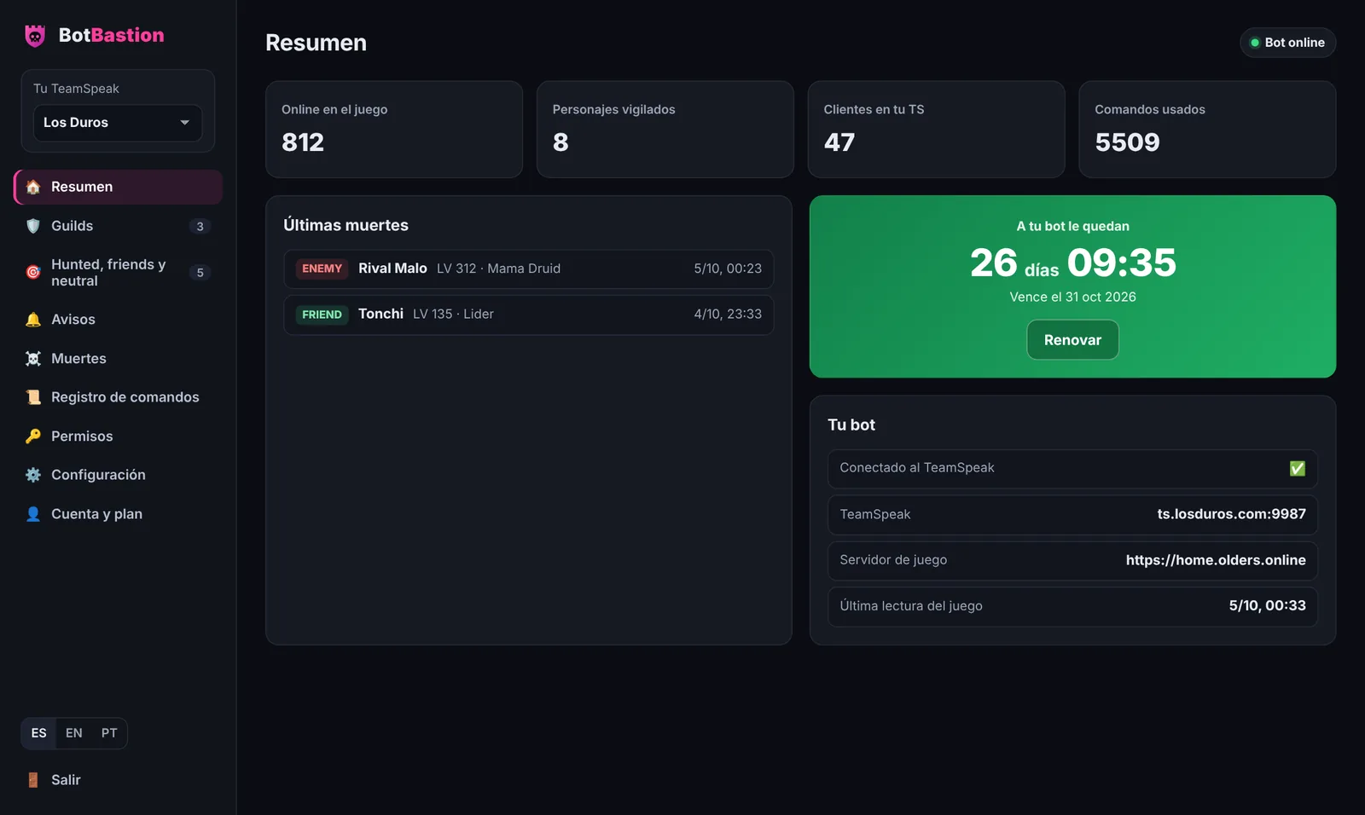Click the Renovar button

pos(1072,340)
